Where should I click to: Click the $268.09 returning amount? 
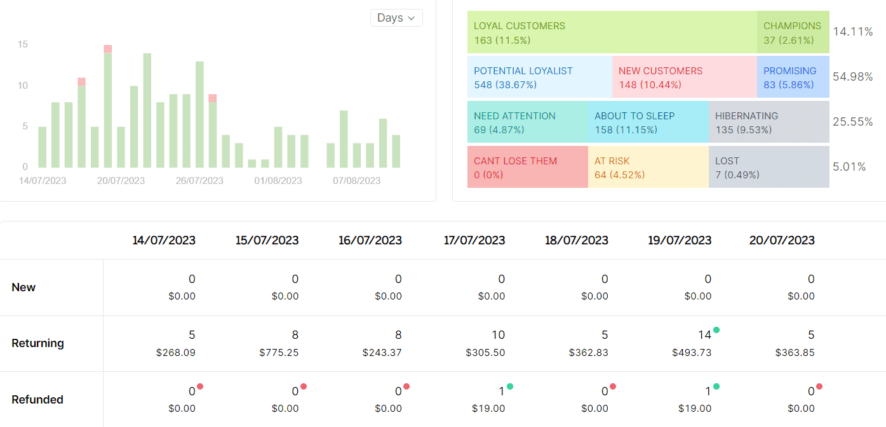pos(176,353)
